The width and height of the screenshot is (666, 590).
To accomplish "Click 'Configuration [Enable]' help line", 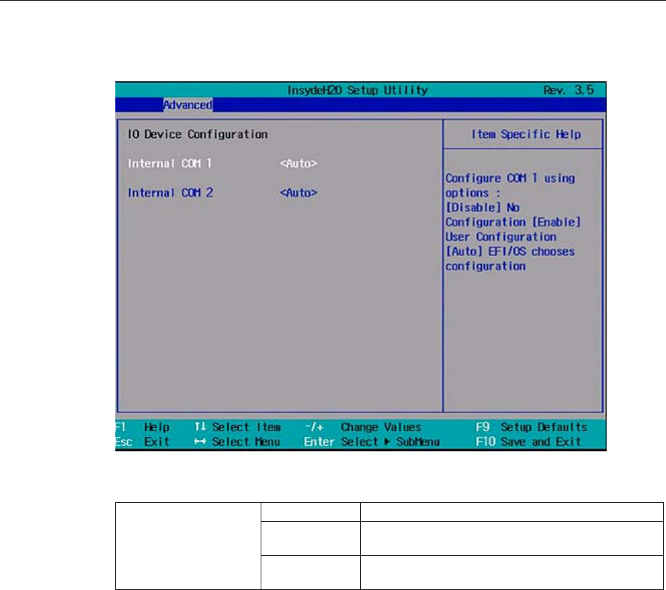I will (x=513, y=222).
